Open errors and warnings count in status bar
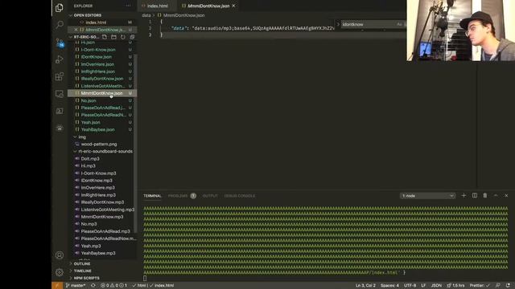The width and height of the screenshot is (515, 289). click(x=113, y=286)
